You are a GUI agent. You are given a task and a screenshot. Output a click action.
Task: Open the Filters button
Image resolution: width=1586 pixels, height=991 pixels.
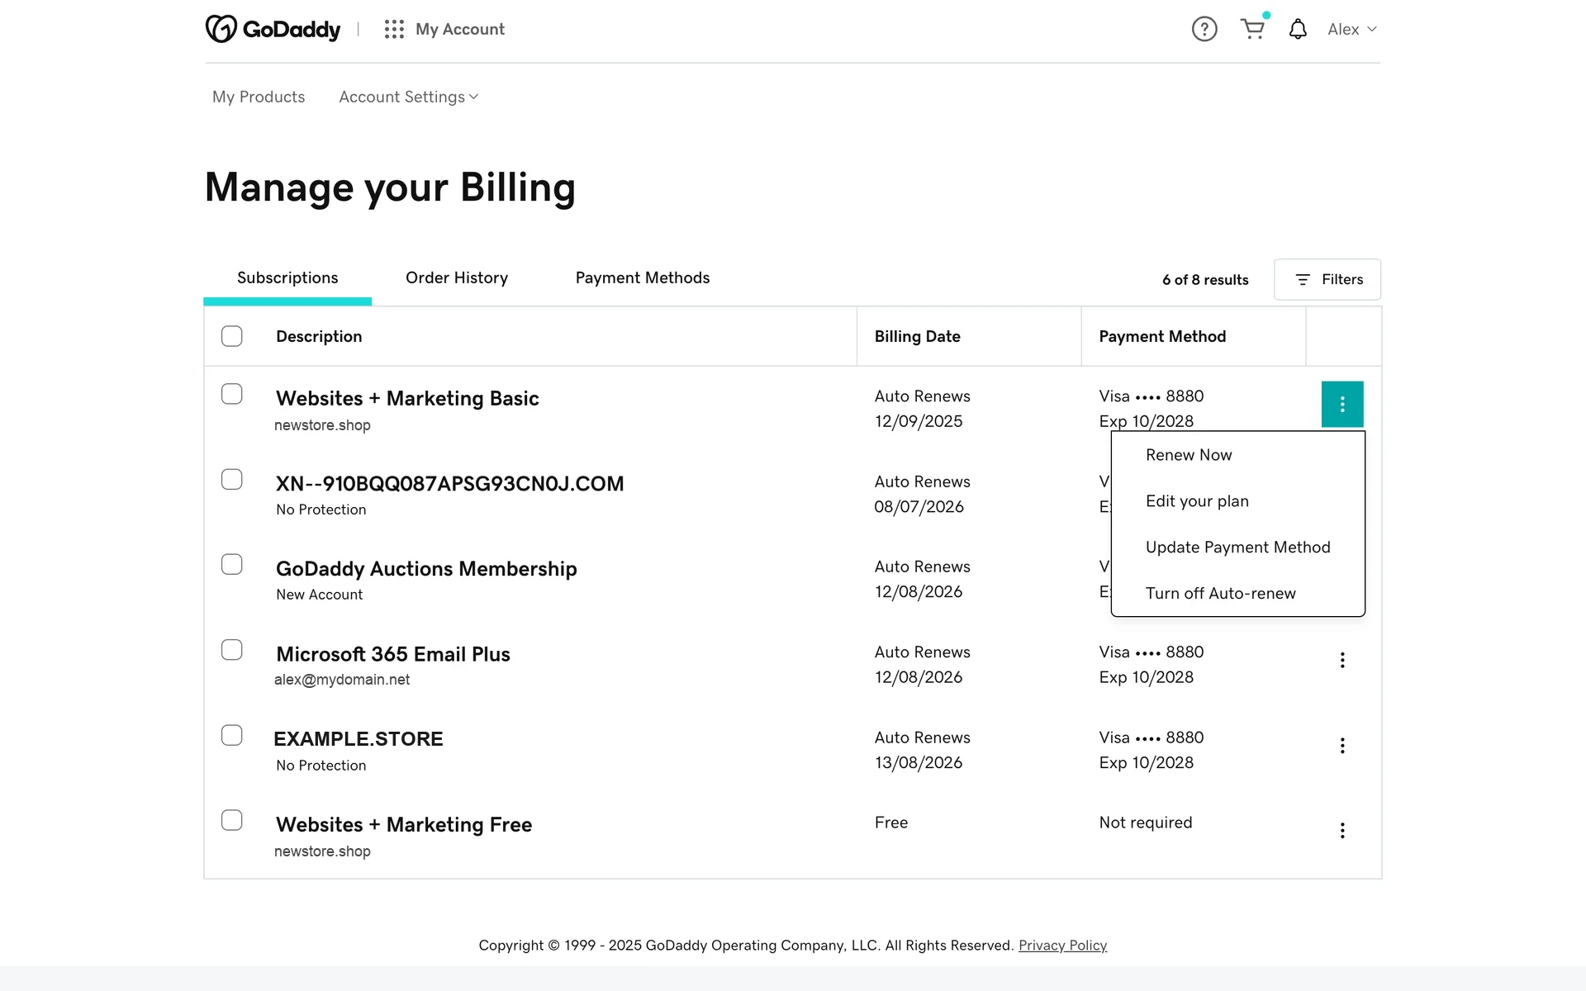click(x=1327, y=279)
